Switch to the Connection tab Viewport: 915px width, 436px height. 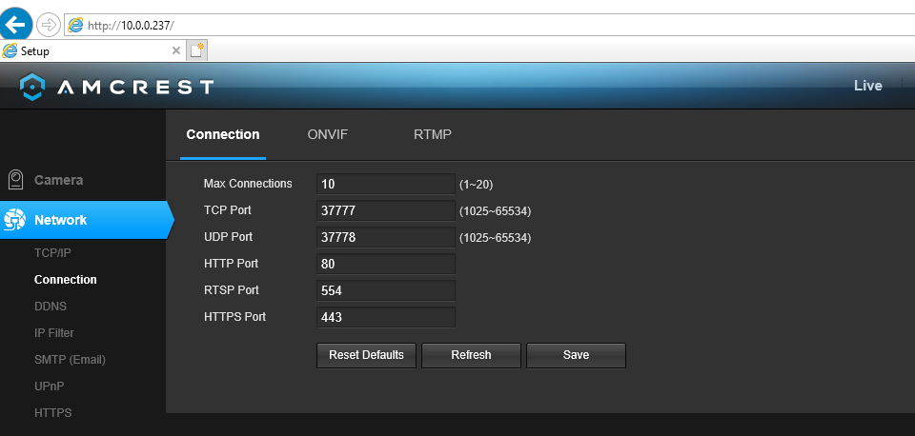[223, 134]
